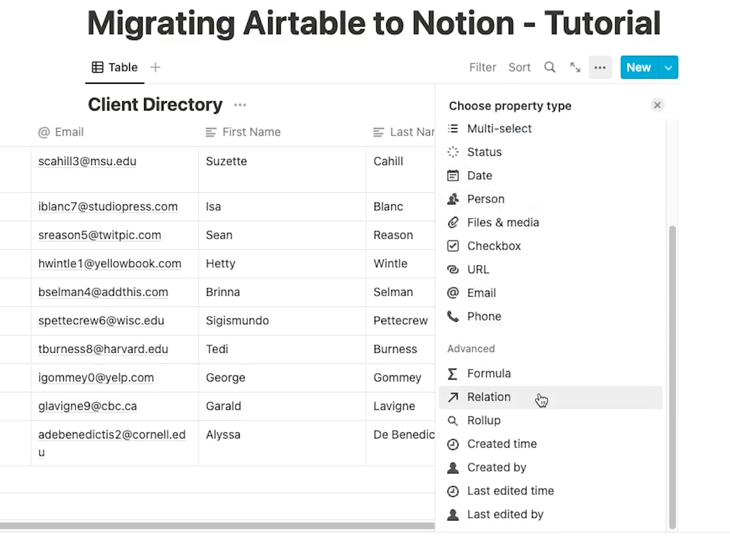
Task: Click the First Name cell 'Brinna'
Action: (x=282, y=293)
